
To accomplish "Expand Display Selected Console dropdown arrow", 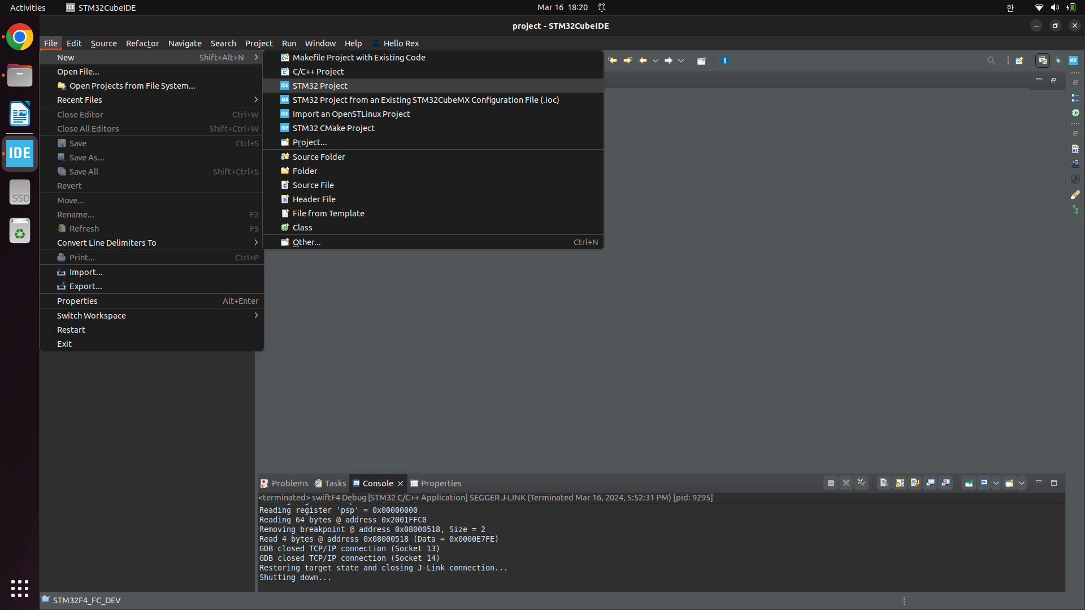I will tap(996, 483).
